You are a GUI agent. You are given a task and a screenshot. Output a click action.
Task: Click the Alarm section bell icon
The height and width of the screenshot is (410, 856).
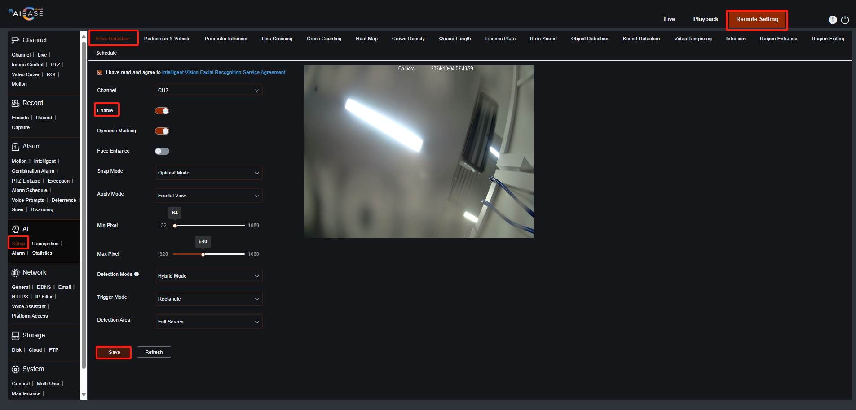15,147
